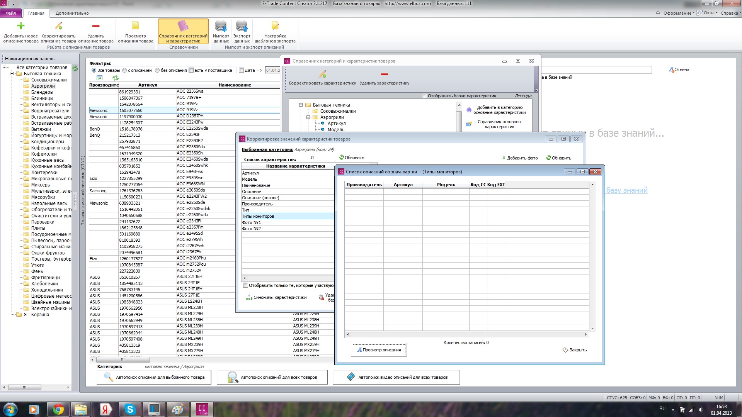
Task: Click Корректировать характеристику pencil icon
Action: click(x=322, y=74)
